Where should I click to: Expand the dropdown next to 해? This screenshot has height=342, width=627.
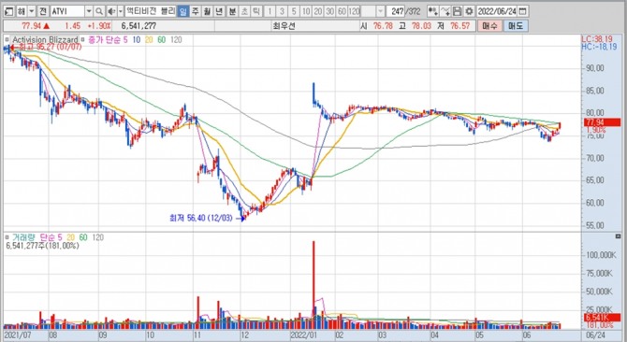coord(32,11)
